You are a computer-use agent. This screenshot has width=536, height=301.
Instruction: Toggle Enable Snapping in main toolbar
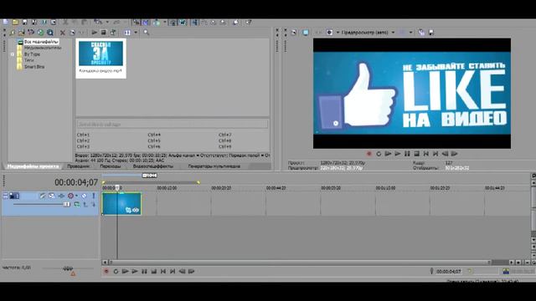[137, 23]
